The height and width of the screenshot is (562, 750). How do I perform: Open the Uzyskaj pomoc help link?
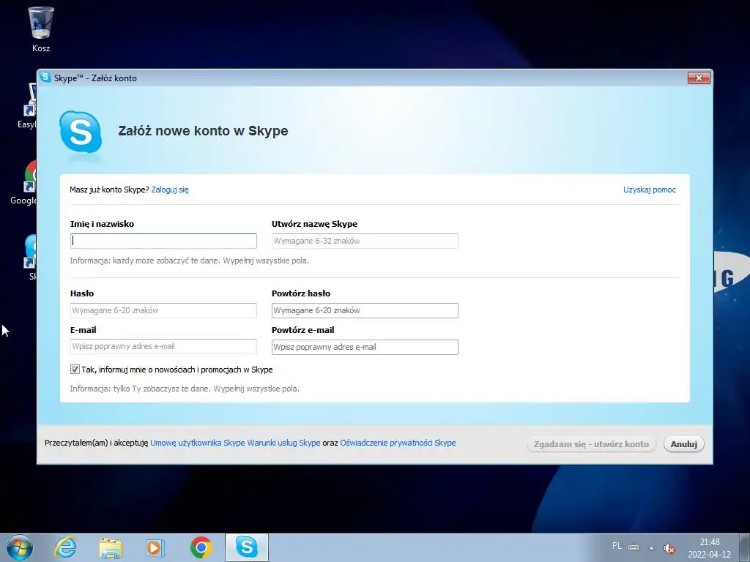point(649,190)
